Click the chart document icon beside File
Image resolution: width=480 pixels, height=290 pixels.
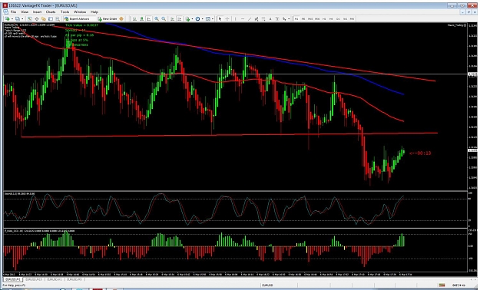(5, 12)
